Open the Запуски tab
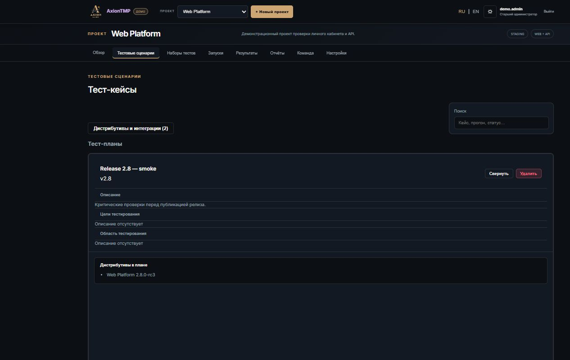Viewport: 570px width, 360px height. pyautogui.click(x=216, y=53)
